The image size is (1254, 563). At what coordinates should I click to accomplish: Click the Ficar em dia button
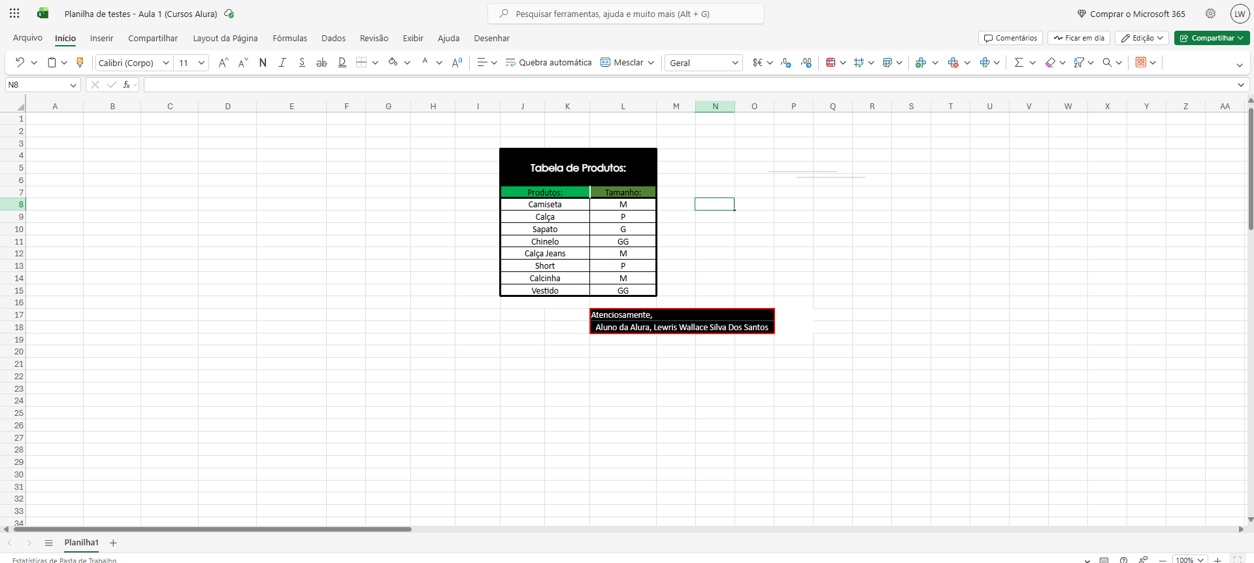pyautogui.click(x=1079, y=38)
